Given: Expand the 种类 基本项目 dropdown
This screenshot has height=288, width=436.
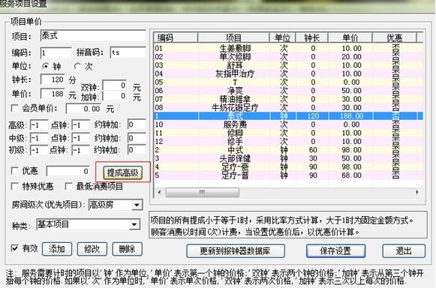Looking at the screenshot, I should (x=134, y=224).
